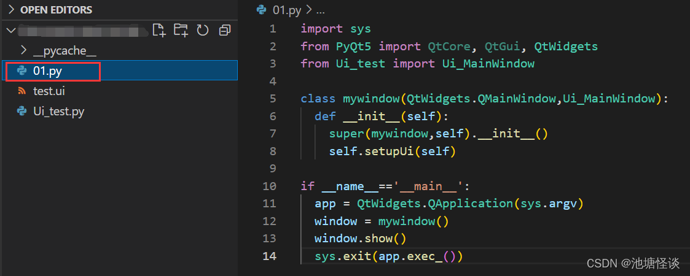Click the New File icon in explorer
The image size is (690, 276).
(x=159, y=30)
